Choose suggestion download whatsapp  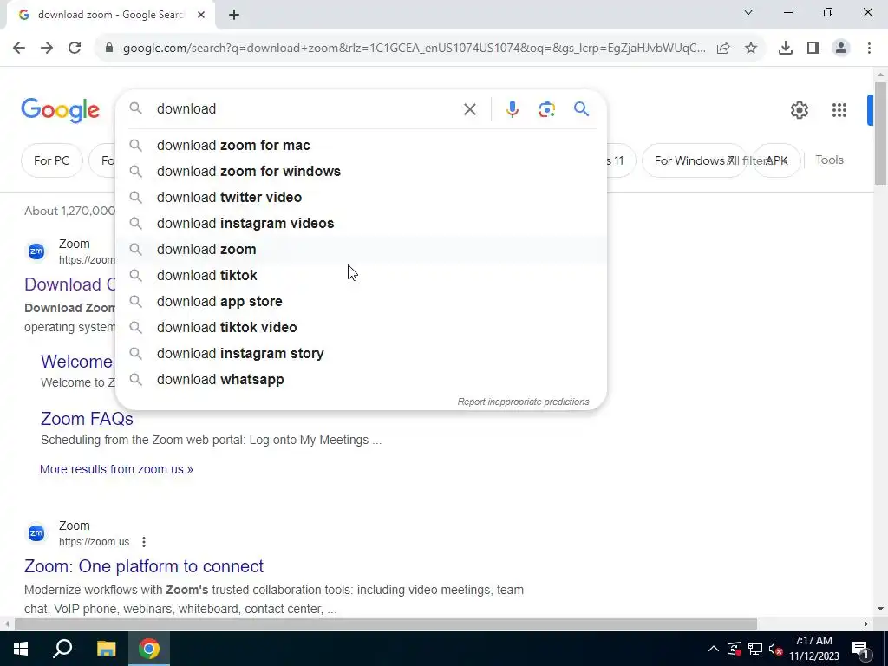(361, 380)
